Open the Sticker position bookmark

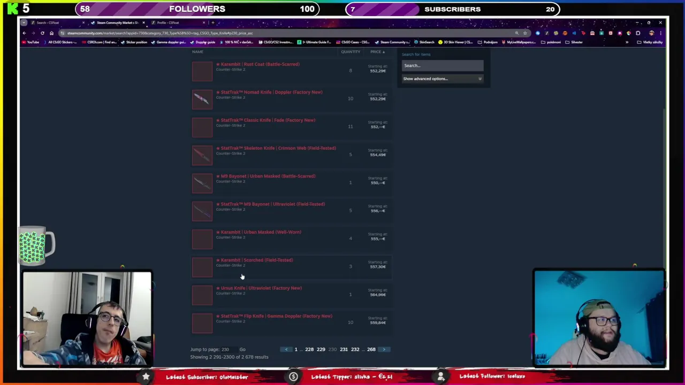pyautogui.click(x=134, y=42)
